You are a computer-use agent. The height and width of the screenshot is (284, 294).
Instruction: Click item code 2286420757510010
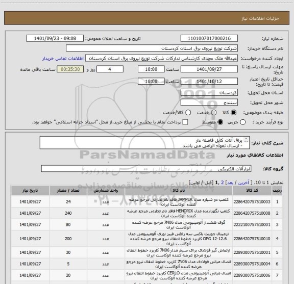coord(252,239)
